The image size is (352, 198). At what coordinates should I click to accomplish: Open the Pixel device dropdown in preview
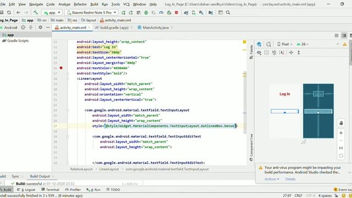pos(285,44)
